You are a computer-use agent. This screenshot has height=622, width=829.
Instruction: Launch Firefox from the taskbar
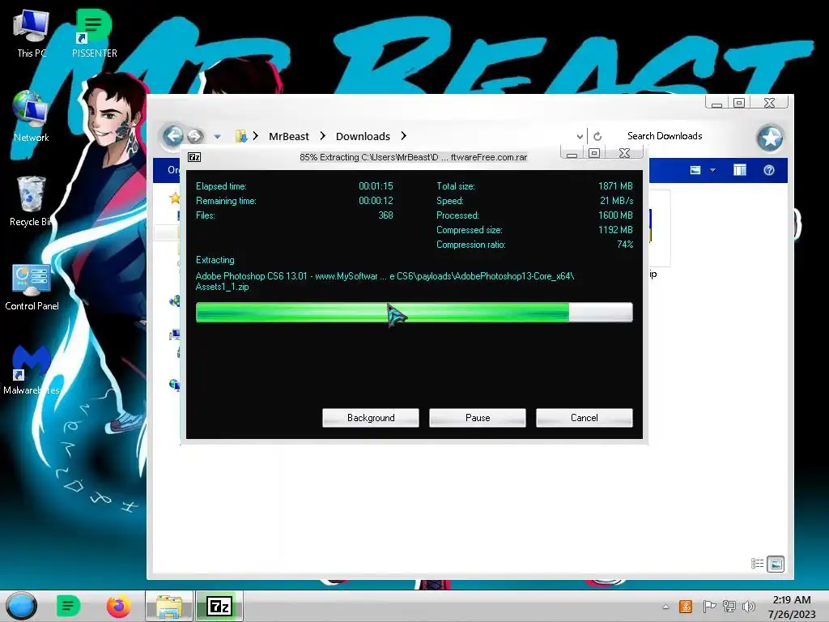click(119, 606)
